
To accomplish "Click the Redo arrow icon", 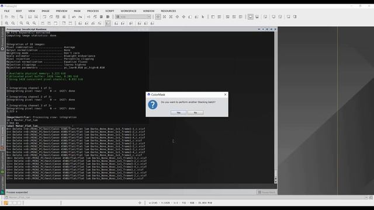I will coord(80,17).
